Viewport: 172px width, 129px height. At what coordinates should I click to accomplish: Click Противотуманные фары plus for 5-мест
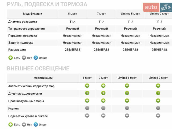coord(87,101)
